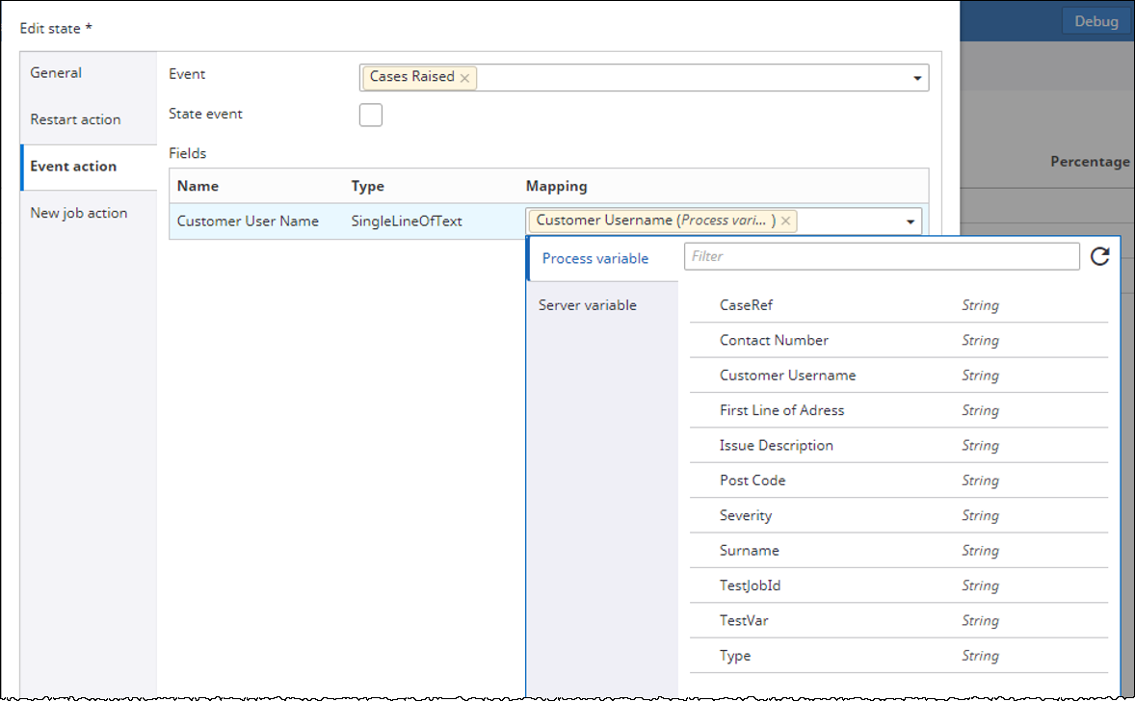Remove the Customer Username mapping tag

(x=785, y=221)
